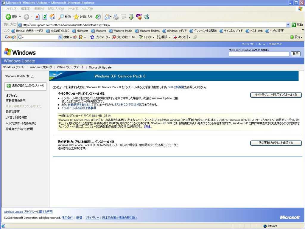
Task: Open the Mail button dropdown arrow
Action: [111, 17]
